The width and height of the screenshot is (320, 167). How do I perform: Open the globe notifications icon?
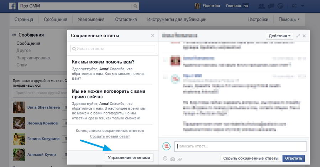click(280, 6)
